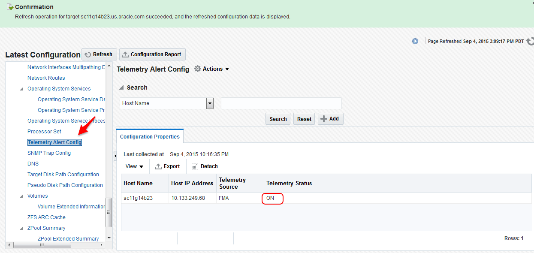Collapse the Volumes tree node

point(21,196)
